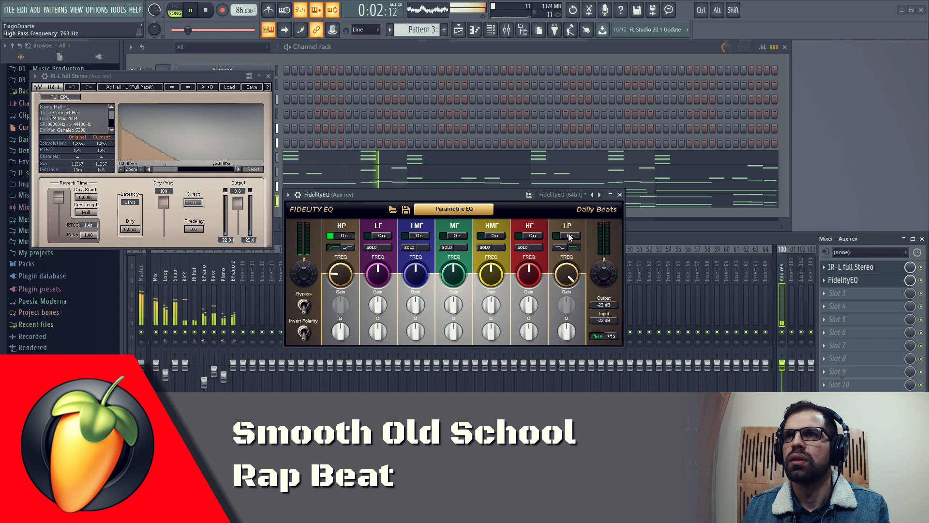Open FidelityEQ plugin options gear icon
This screenshot has height=523, width=929.
[298, 195]
